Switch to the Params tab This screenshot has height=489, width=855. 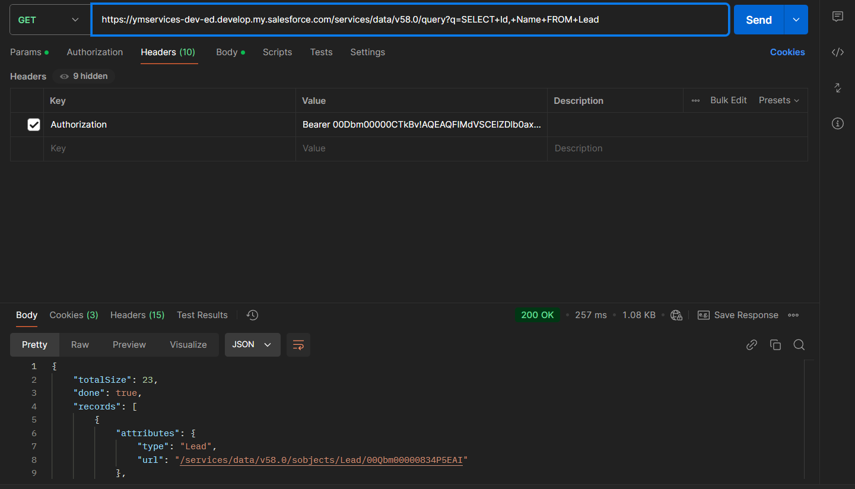(29, 52)
